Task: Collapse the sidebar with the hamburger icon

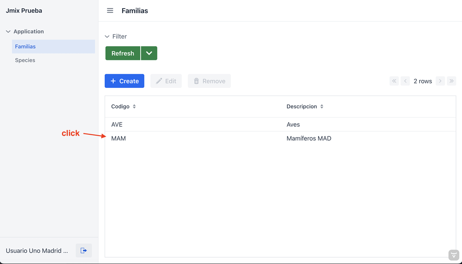Action: tap(110, 10)
